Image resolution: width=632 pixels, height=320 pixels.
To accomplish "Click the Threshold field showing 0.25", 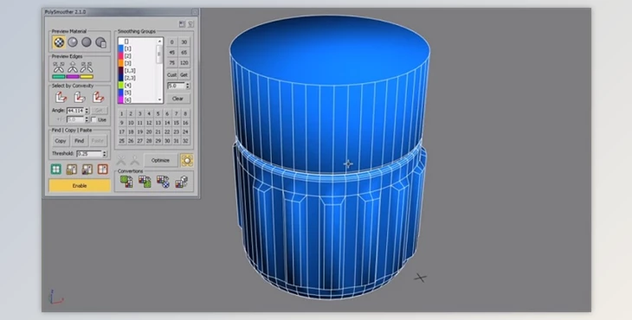I will pyautogui.click(x=89, y=154).
